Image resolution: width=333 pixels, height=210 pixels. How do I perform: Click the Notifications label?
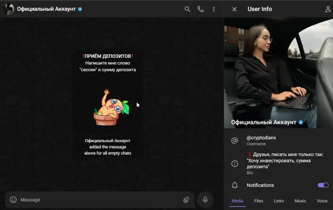pos(260,185)
